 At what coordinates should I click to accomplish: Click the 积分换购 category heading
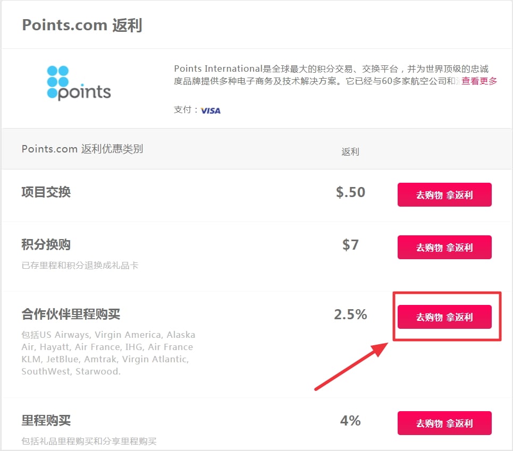[46, 244]
